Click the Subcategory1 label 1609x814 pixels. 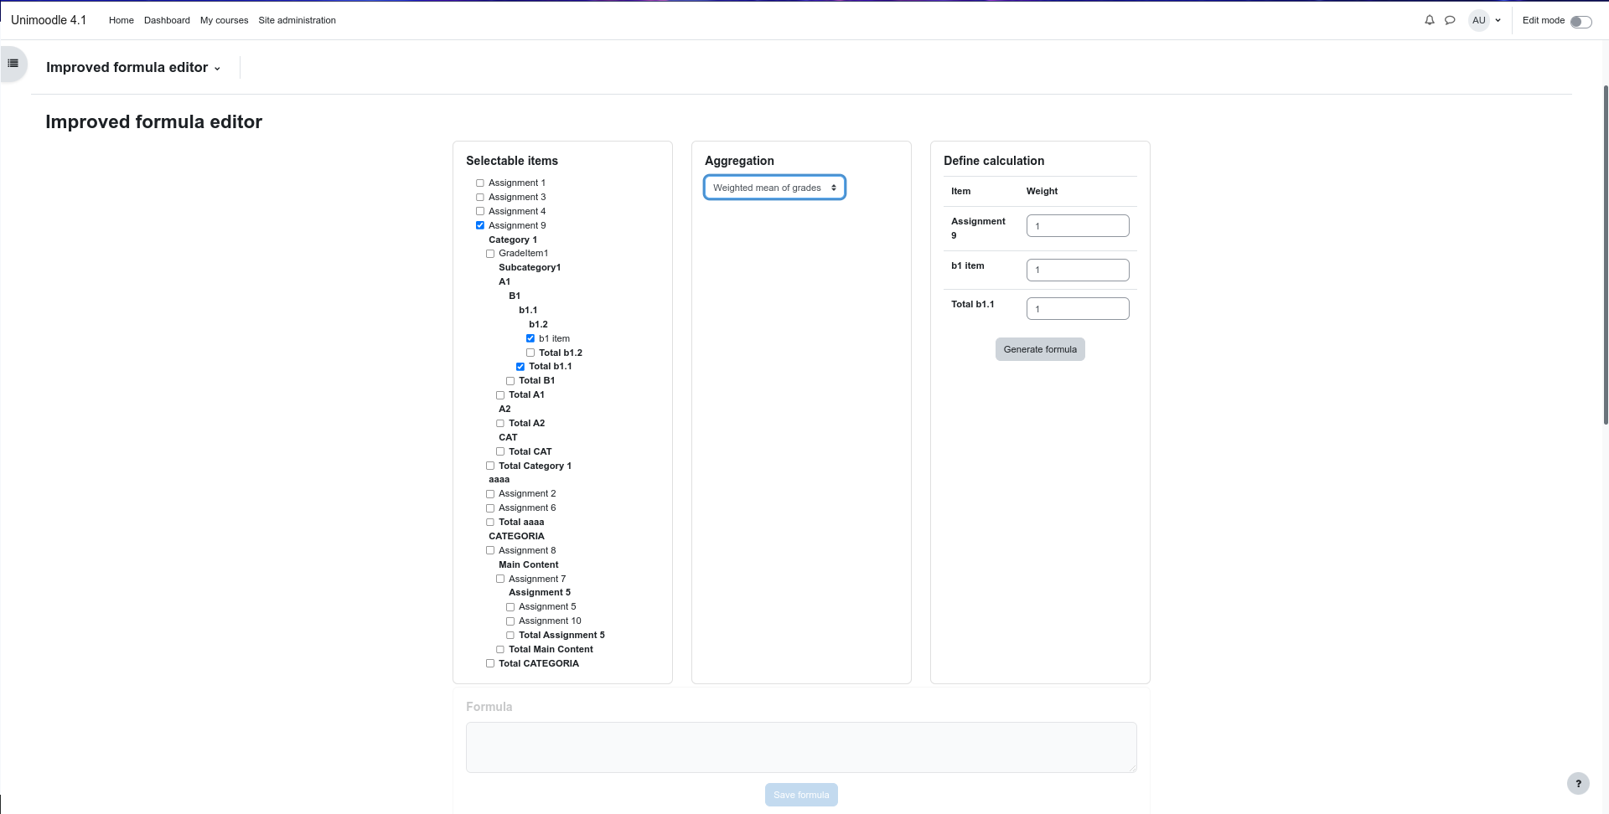[x=530, y=268]
